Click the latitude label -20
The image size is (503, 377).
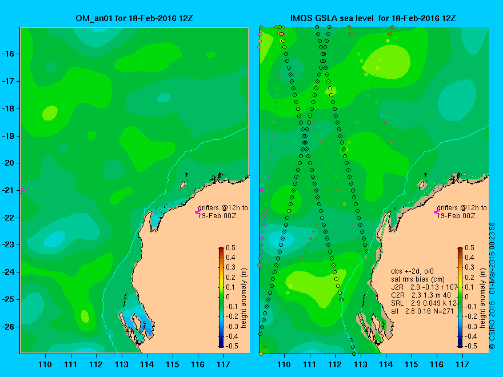click(x=9, y=163)
